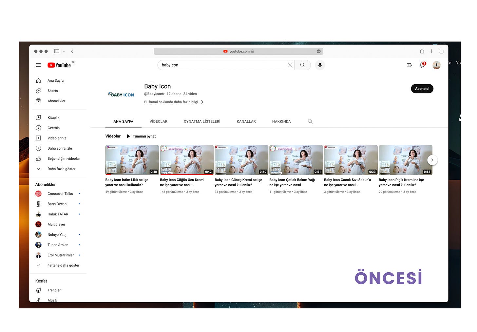Viewport: 477px width, 332px height.
Task: Click the Baby Icon Güneş Kremi video title
Action: [238, 182]
